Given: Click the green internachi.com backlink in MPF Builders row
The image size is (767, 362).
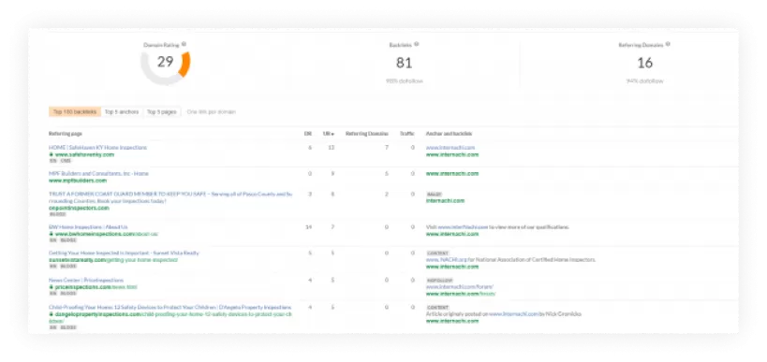Looking at the screenshot, I should click(x=452, y=173).
